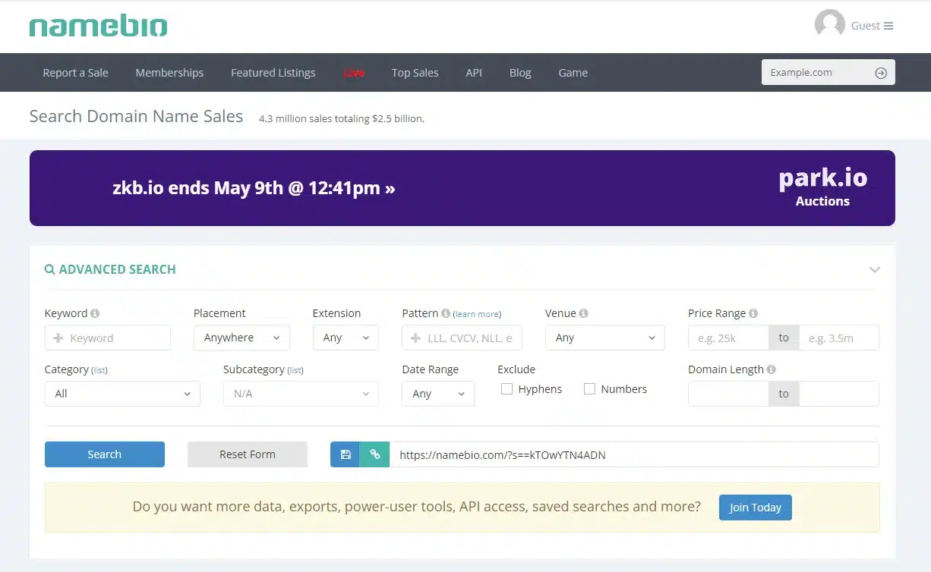This screenshot has height=572, width=931.
Task: Open the Memberships menu item
Action: [169, 73]
